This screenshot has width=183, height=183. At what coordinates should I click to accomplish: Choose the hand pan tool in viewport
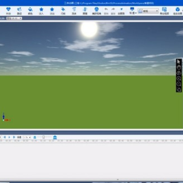[179, 67]
